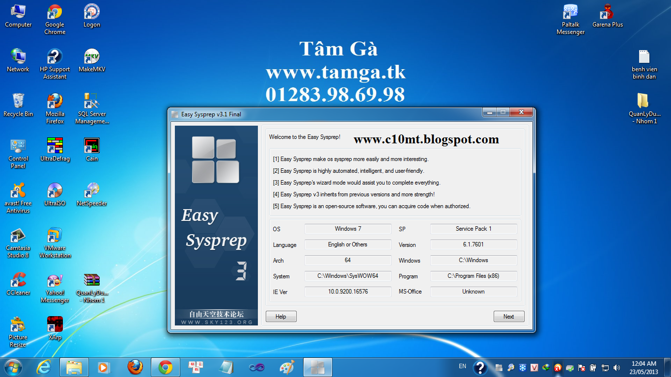Viewport: 671px width, 377px height.
Task: Select the UltraISO desktop shortcut
Action: [55, 194]
